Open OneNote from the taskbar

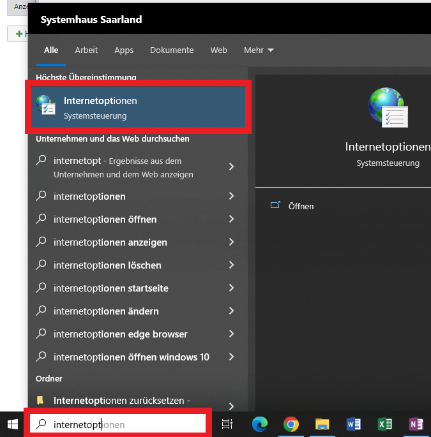416,424
